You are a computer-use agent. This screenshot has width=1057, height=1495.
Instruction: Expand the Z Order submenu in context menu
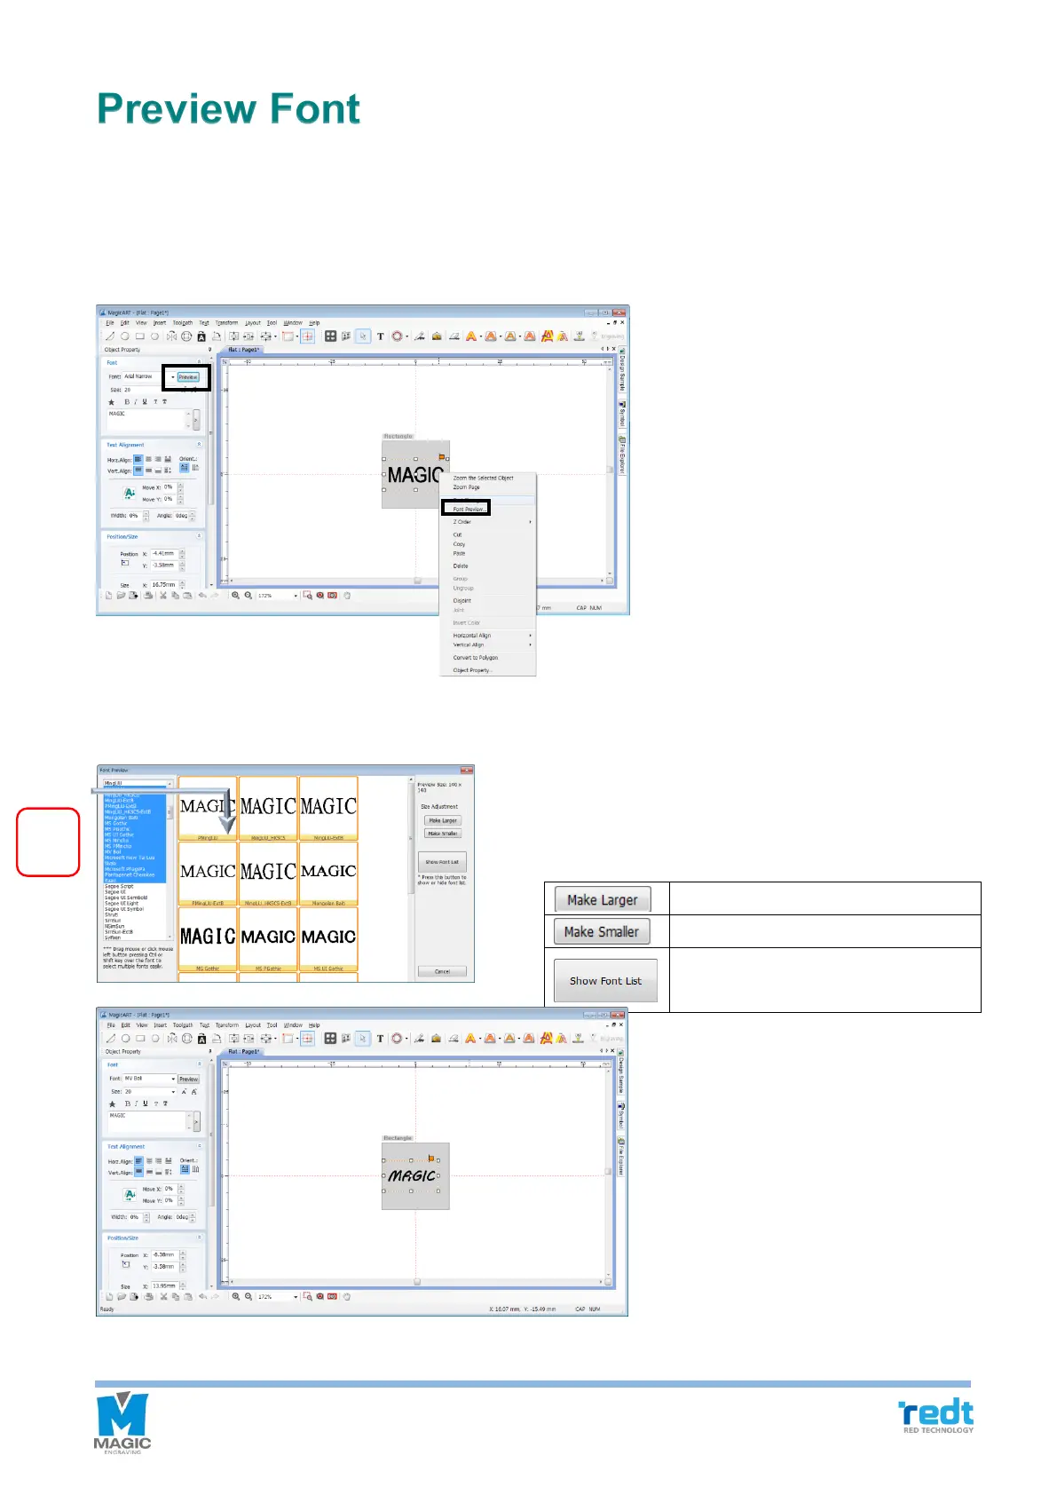pyautogui.click(x=489, y=522)
